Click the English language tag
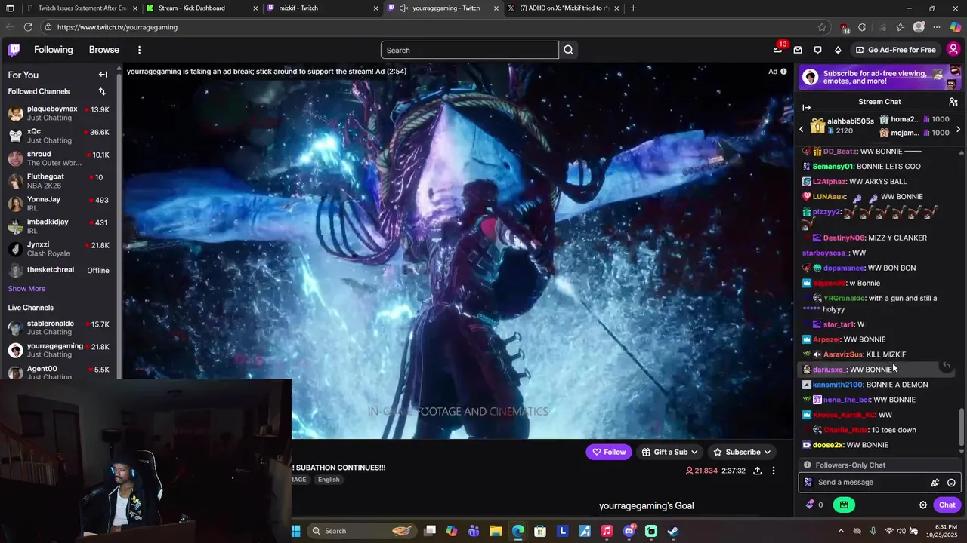 tap(329, 480)
